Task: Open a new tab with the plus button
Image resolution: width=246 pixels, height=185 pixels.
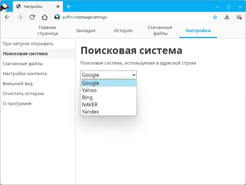Action: 69,7
